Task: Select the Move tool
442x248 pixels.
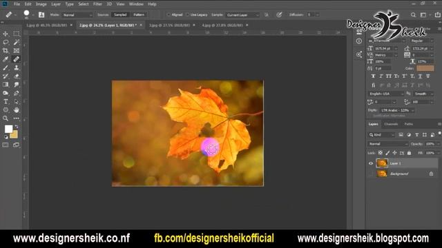Action: tap(6, 34)
